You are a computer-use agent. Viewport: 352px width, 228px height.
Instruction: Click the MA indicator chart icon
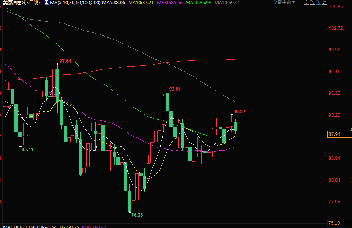coord(47,2)
